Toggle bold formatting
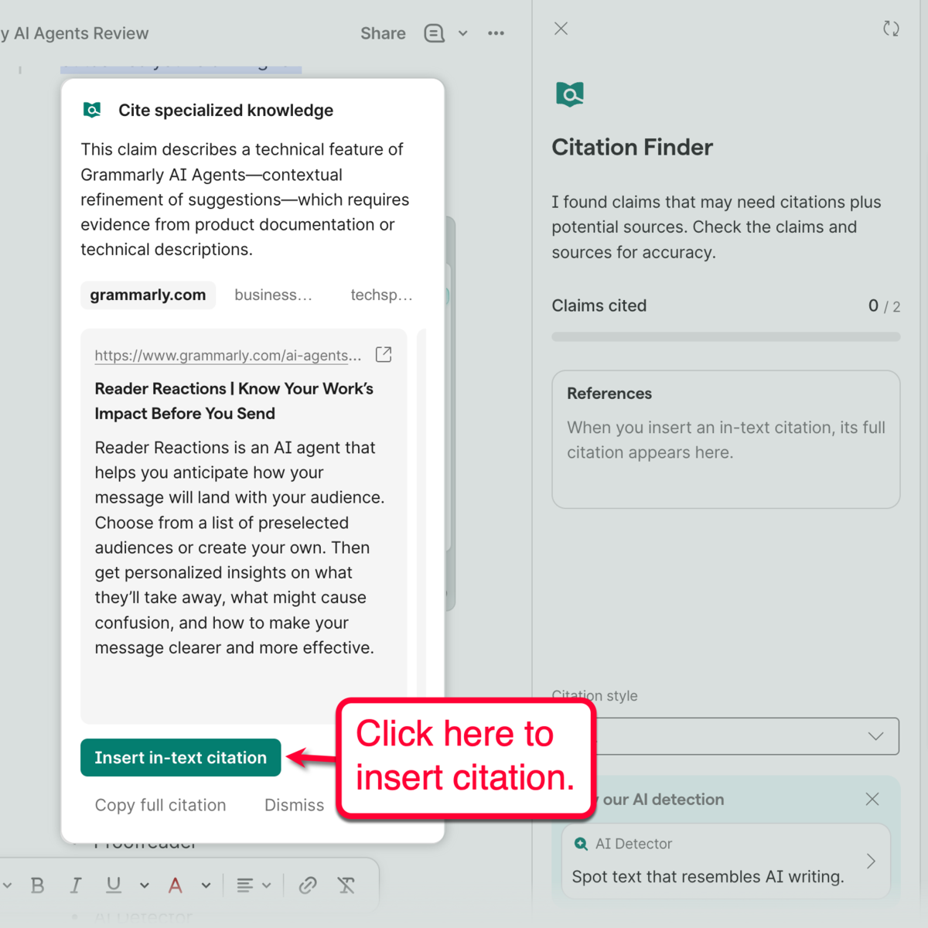 (x=37, y=885)
